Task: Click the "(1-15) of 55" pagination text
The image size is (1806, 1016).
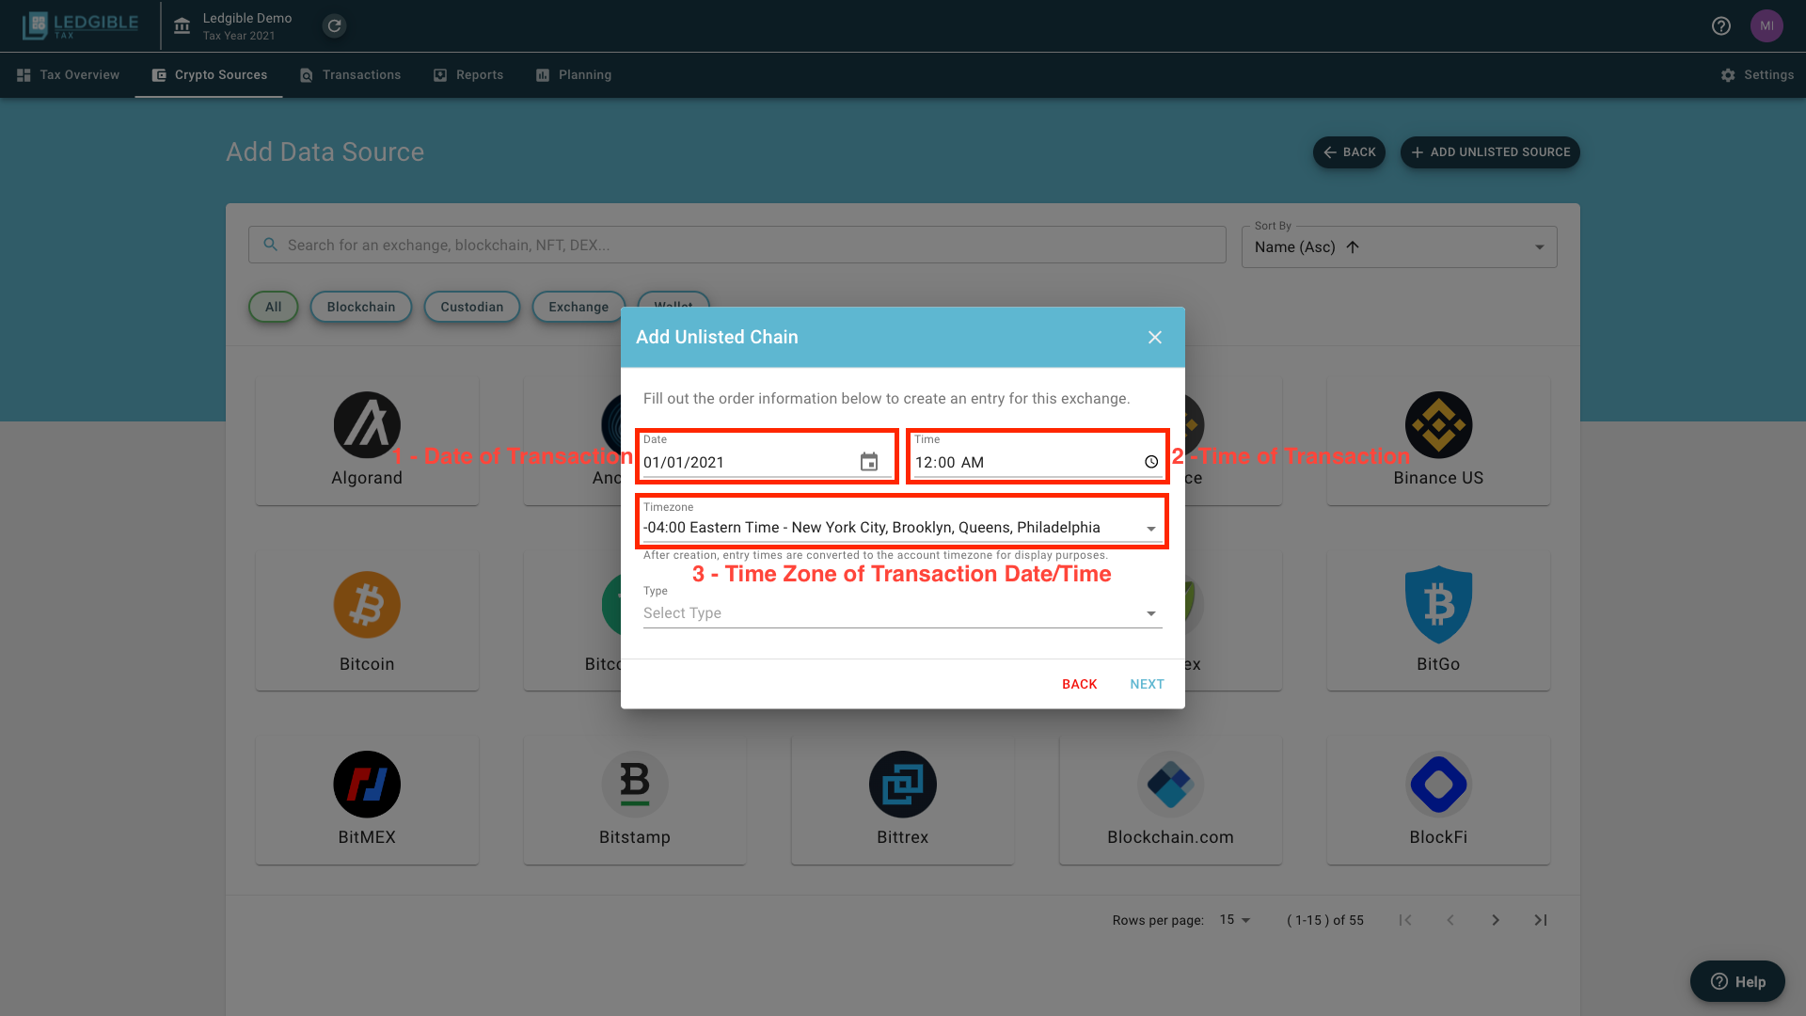Action: (x=1325, y=920)
